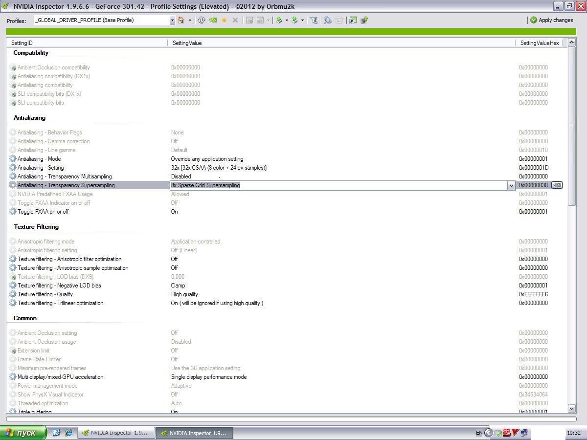Import profiles with green down-arrow icon
Viewport: 587px width, 440px height.
pos(294,20)
